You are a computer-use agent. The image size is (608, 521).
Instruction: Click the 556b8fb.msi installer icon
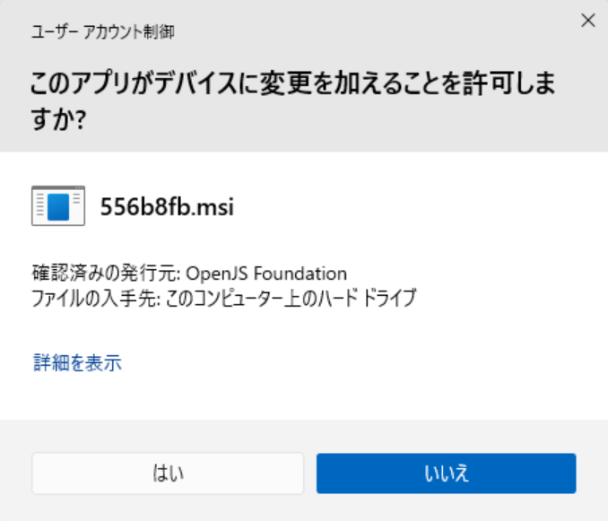tap(57, 205)
